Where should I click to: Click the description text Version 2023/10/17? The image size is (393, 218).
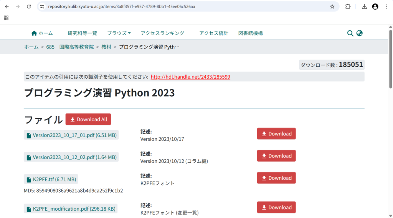tap(162, 139)
